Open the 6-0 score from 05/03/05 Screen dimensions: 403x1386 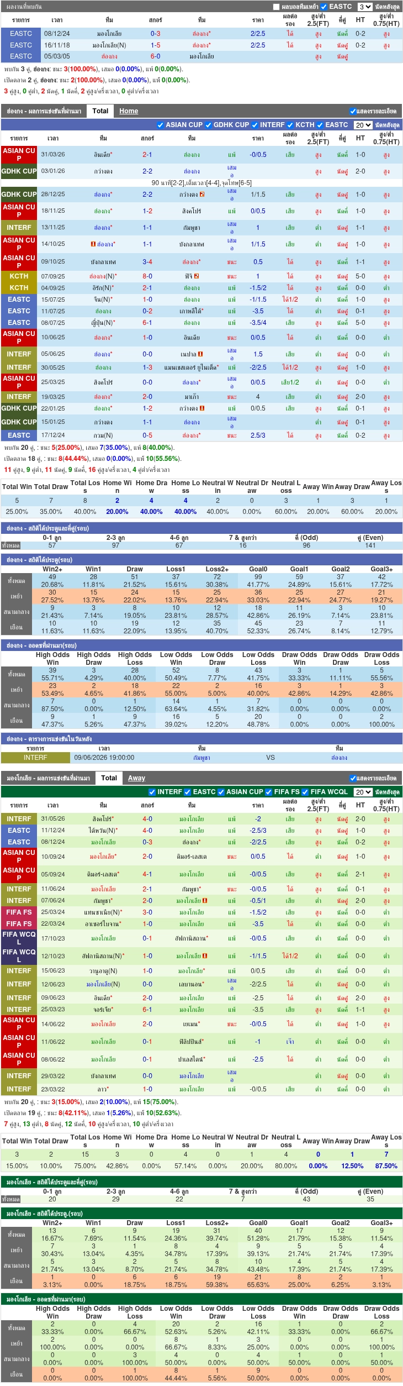(x=156, y=56)
